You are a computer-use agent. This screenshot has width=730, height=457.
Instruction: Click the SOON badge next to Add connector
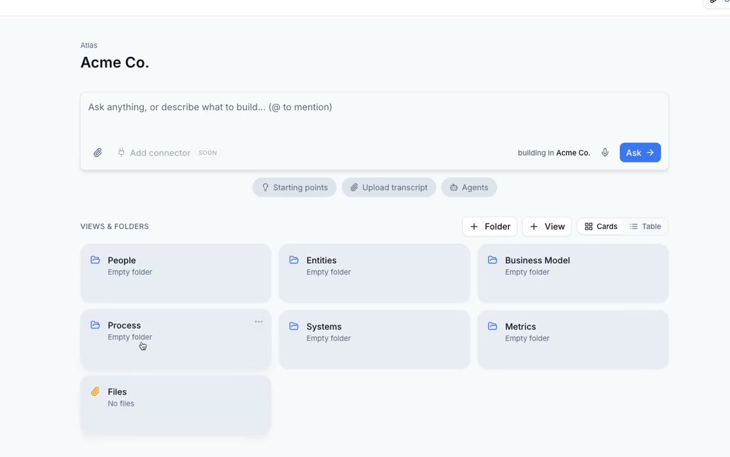207,153
